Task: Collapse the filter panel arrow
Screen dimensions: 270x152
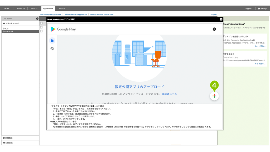Action: [37, 18]
